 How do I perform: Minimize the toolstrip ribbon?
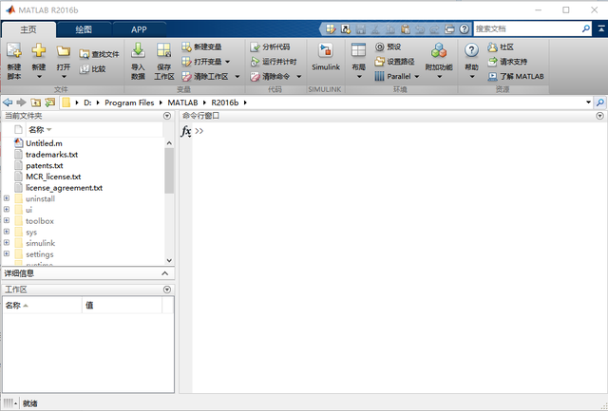[x=601, y=28]
